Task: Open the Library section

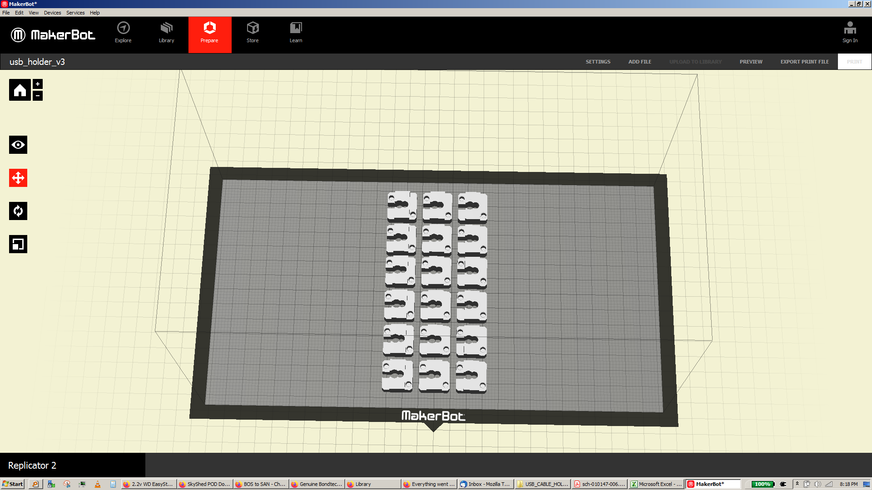Action: point(166,33)
